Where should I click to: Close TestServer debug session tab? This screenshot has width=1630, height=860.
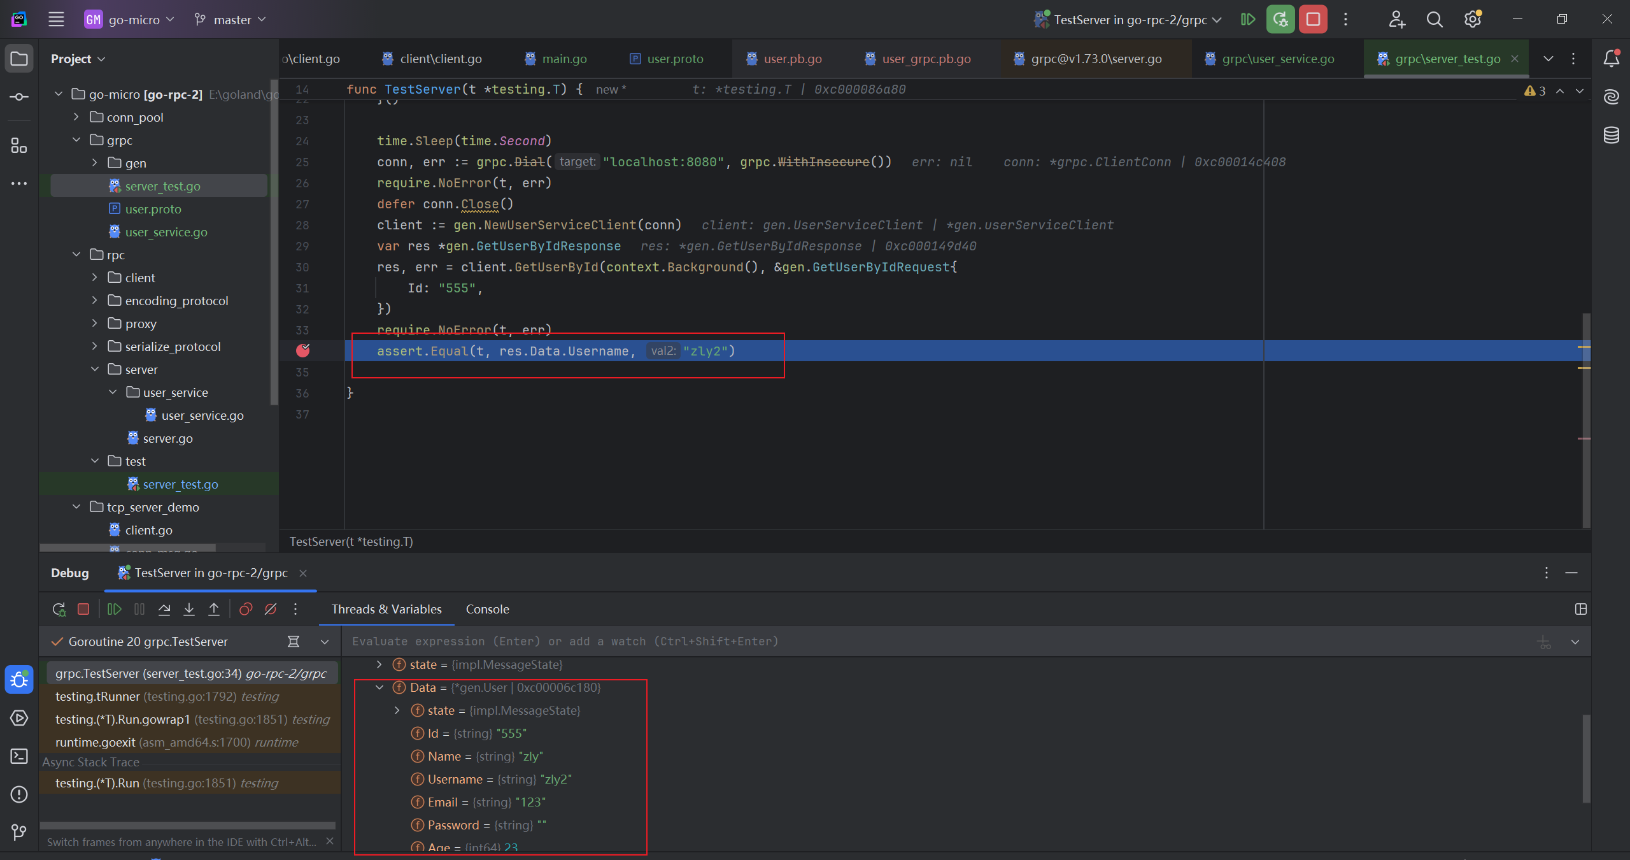303,573
